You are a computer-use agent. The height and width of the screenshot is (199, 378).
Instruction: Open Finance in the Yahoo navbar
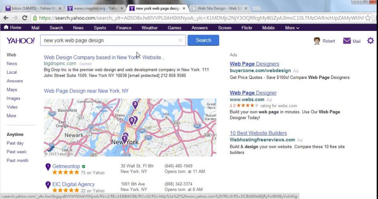coord(124,28)
